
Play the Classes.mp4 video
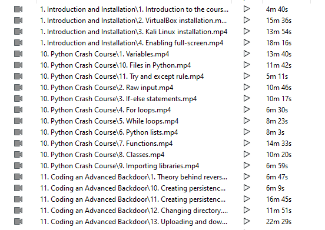pos(247,155)
